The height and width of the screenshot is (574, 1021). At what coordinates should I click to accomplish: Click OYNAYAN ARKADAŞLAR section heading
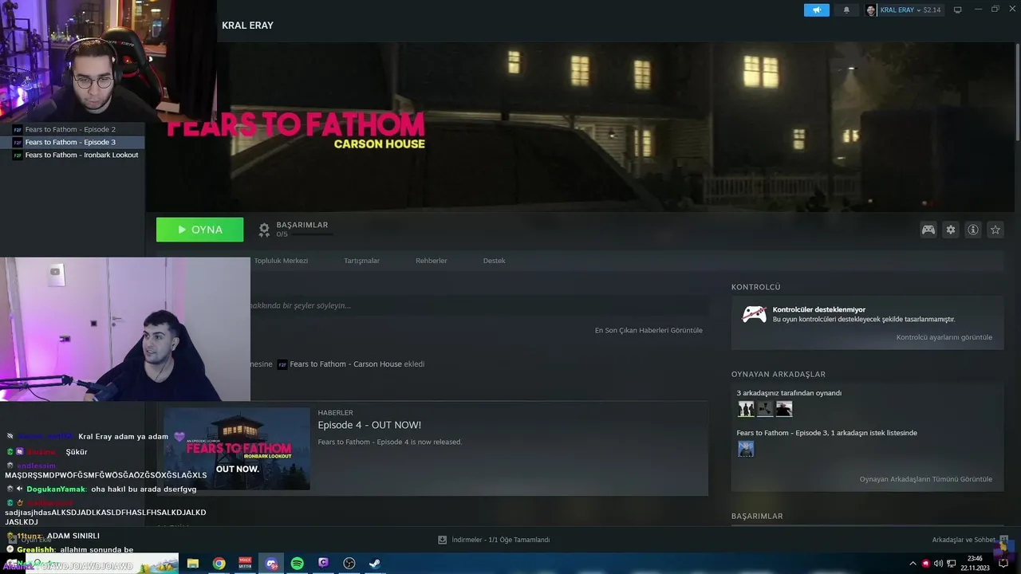(x=779, y=374)
